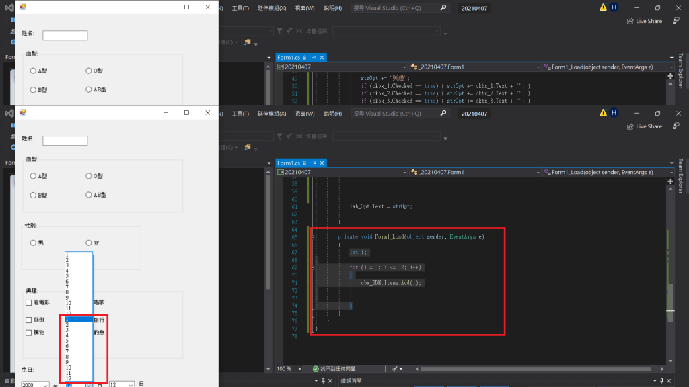Open the H account avatar in bottom window

(x=614, y=113)
